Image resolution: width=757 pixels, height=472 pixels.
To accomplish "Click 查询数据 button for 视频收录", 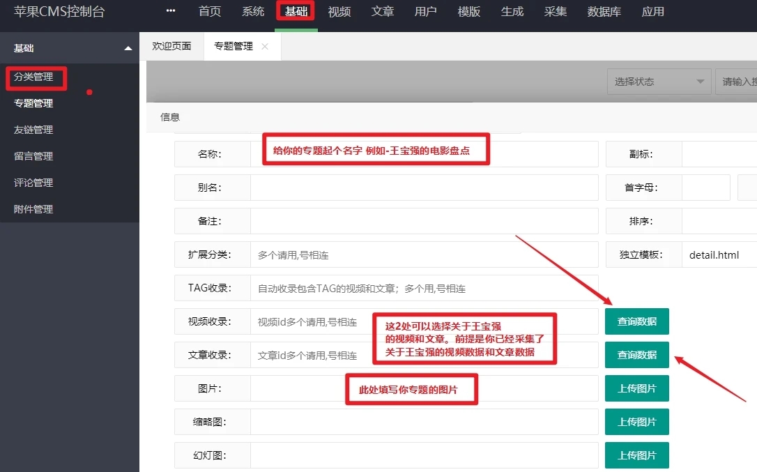I will (636, 321).
